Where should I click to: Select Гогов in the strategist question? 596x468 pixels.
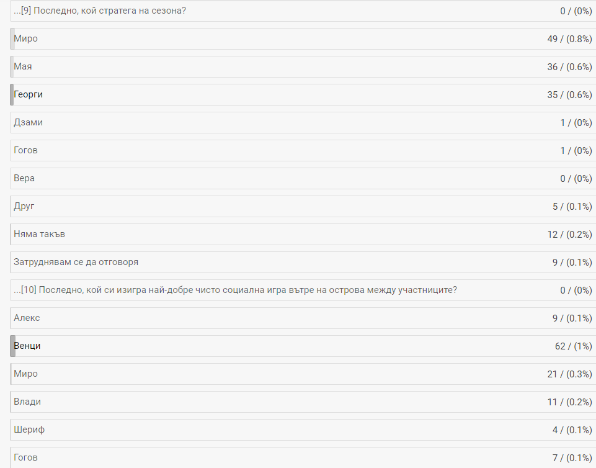303,150
